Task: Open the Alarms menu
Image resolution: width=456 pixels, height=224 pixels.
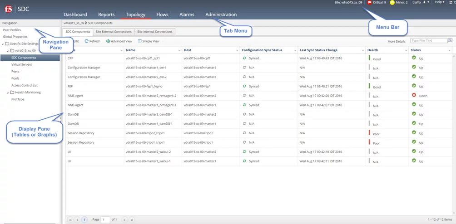Action: coord(187,15)
